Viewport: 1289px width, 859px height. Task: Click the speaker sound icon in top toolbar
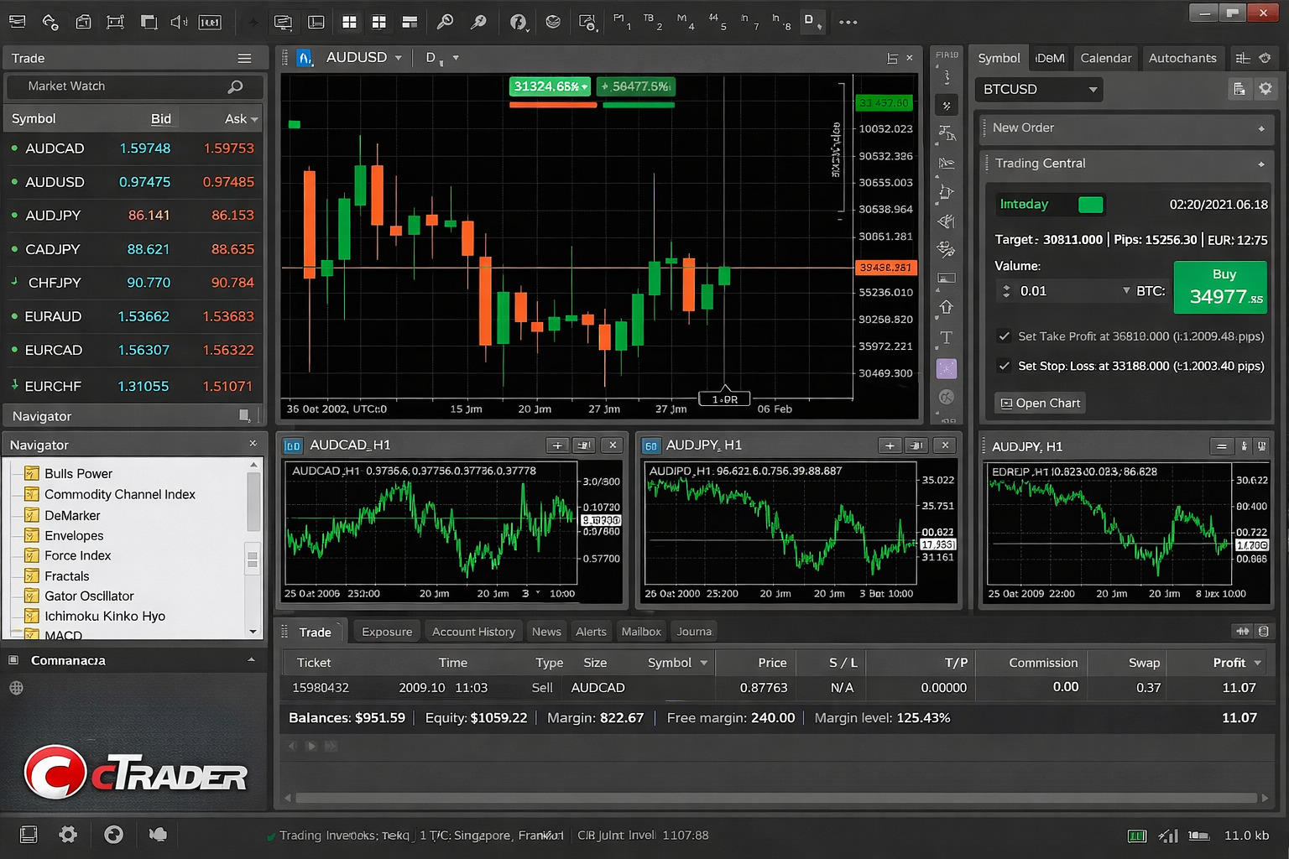click(179, 22)
